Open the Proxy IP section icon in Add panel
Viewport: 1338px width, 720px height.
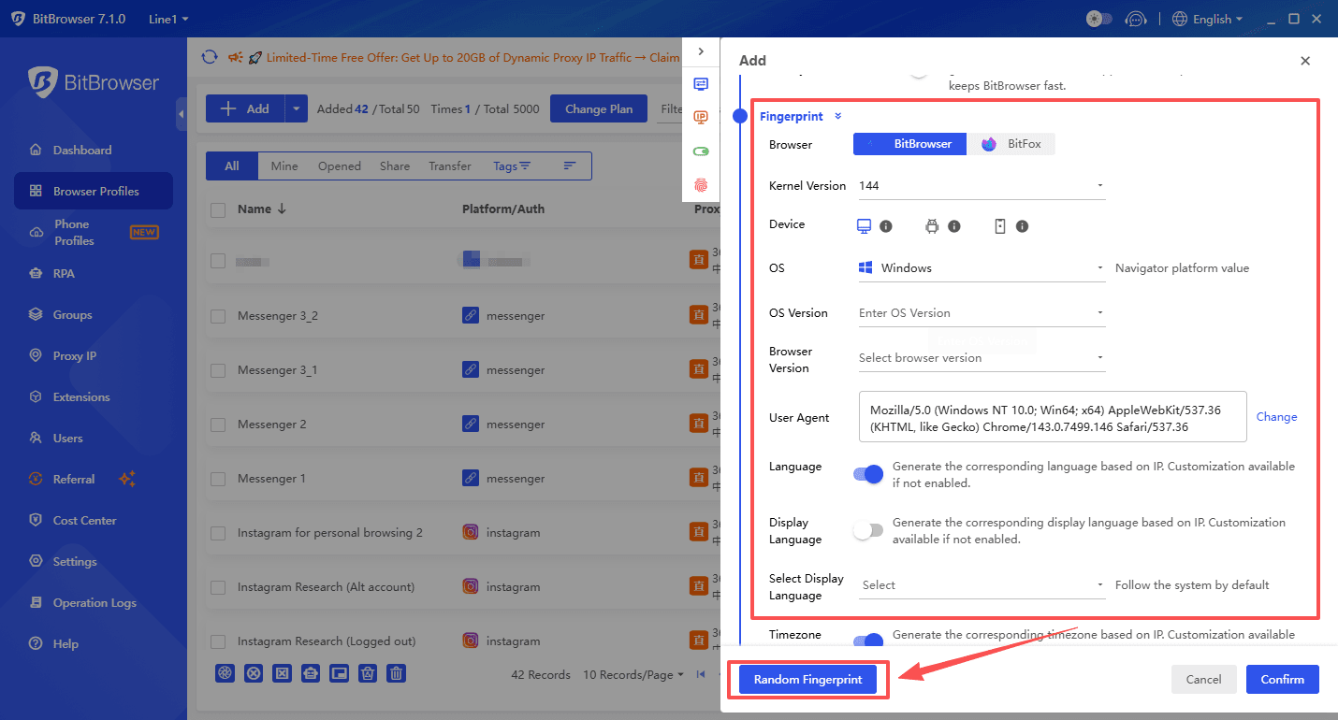click(702, 117)
